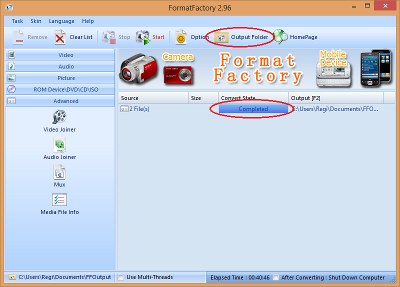Click the Audio Joiner icon
This screenshot has height=287, width=400.
[59, 144]
